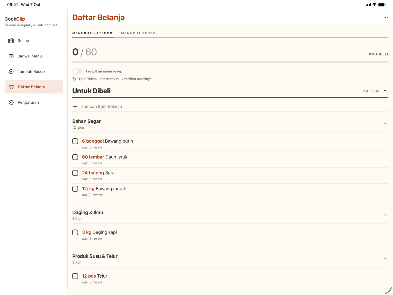Tick the Serai item checkbox
The width and height of the screenshot is (393, 295).
pyautogui.click(x=75, y=173)
